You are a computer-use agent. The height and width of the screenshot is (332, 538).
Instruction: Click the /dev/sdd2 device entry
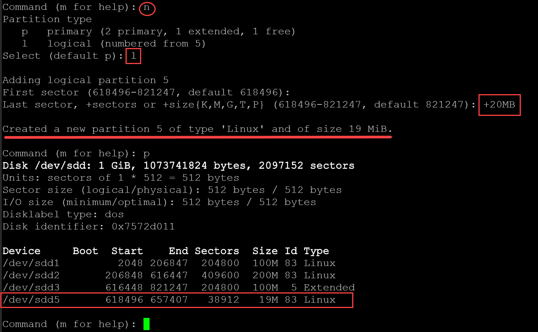click(31, 275)
